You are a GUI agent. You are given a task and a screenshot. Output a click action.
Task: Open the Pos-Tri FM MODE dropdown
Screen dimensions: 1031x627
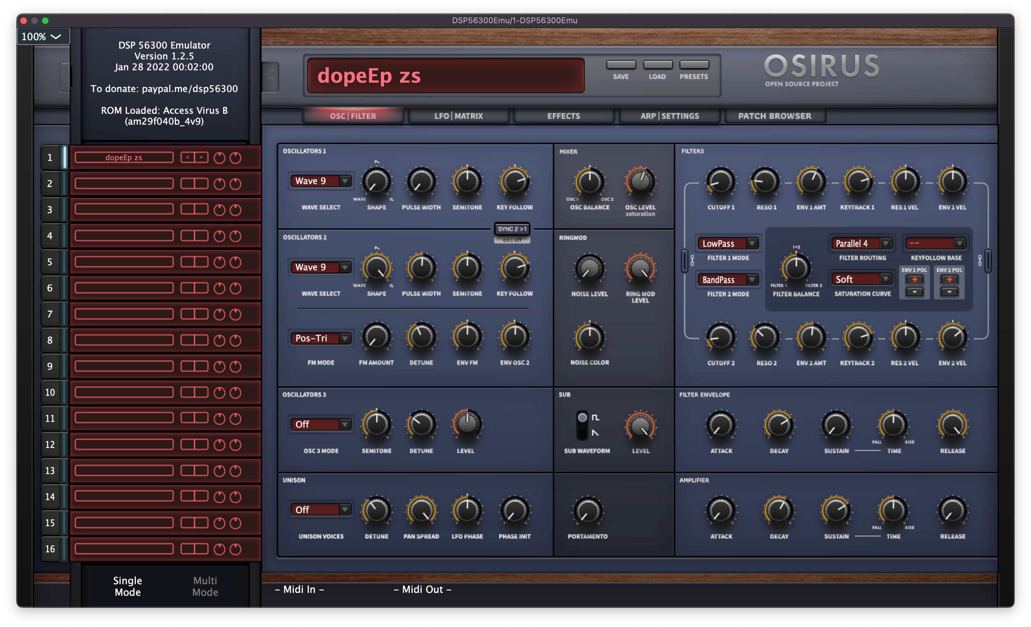[321, 338]
